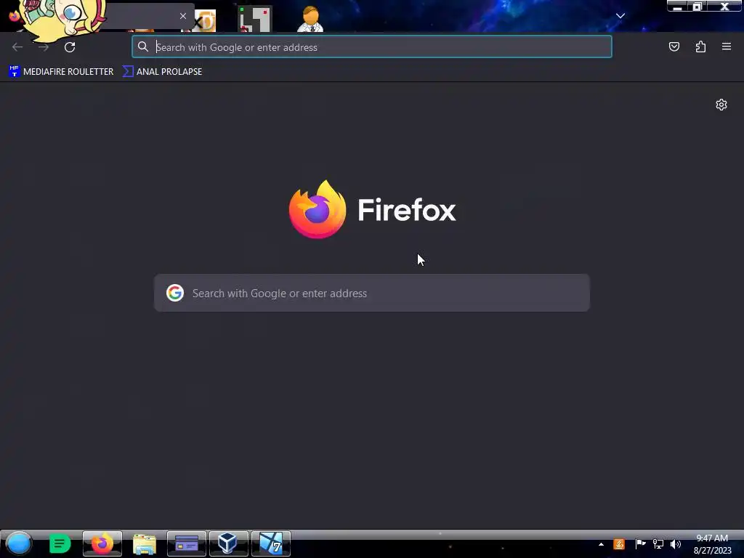Open VirtualBox from the taskbar
The height and width of the screenshot is (558, 744).
[228, 543]
